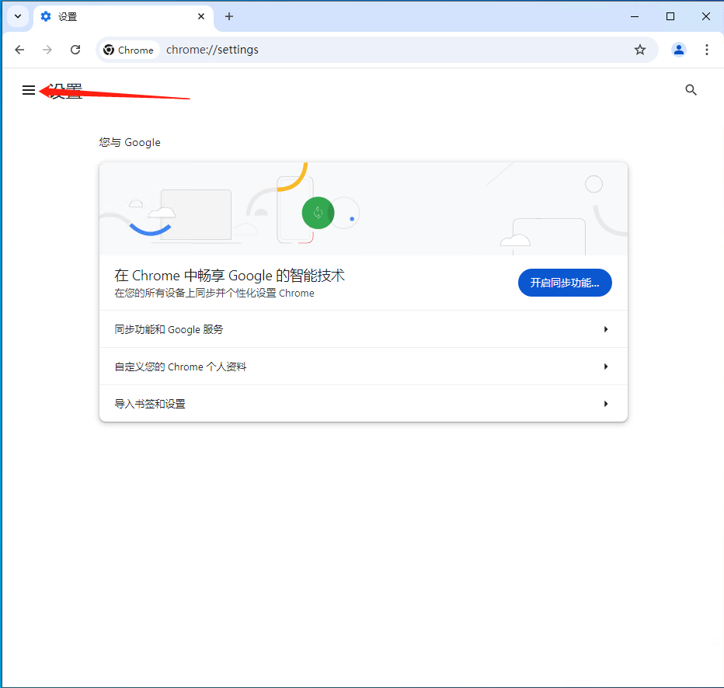The width and height of the screenshot is (724, 688).
Task: Maximize the Chrome window
Action: 670,16
